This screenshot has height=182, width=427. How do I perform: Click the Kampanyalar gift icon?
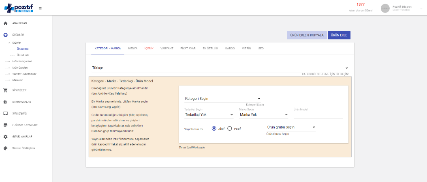(6, 102)
